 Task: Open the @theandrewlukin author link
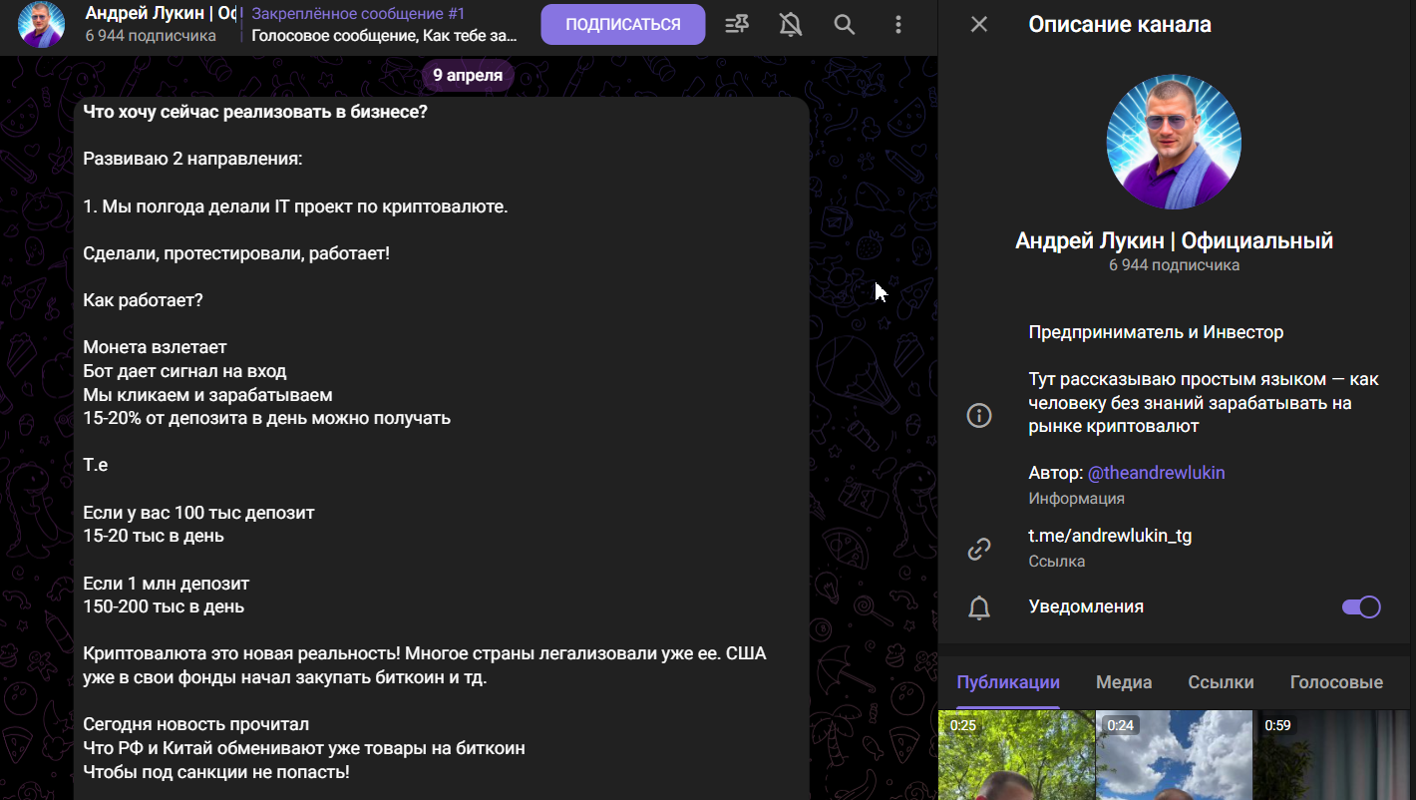1156,472
